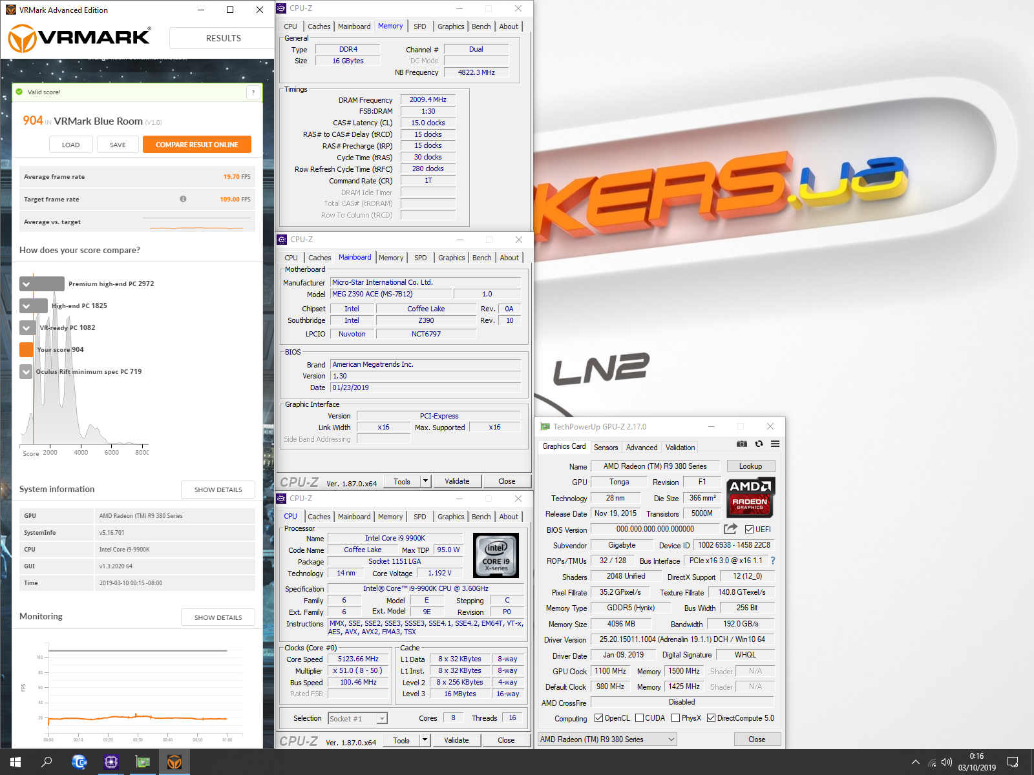
Task: Click the GPU Name field in GPU-Z
Action: [x=655, y=466]
